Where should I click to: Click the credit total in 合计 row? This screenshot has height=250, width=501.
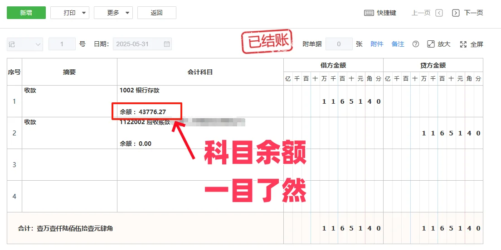click(433, 228)
